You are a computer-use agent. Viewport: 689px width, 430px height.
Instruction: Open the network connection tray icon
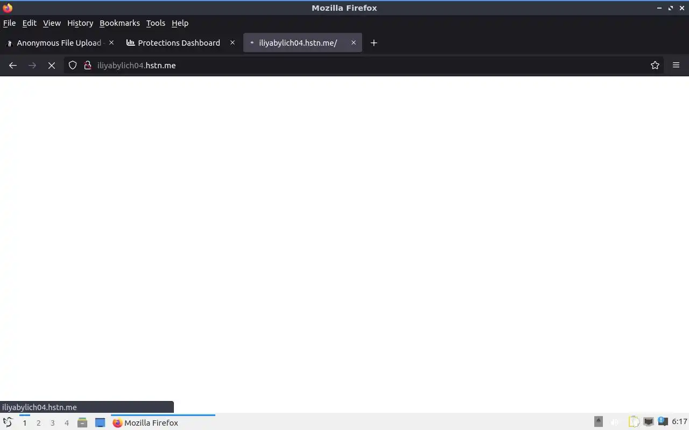click(649, 422)
